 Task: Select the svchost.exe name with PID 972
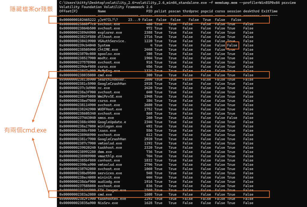click(x=109, y=28)
